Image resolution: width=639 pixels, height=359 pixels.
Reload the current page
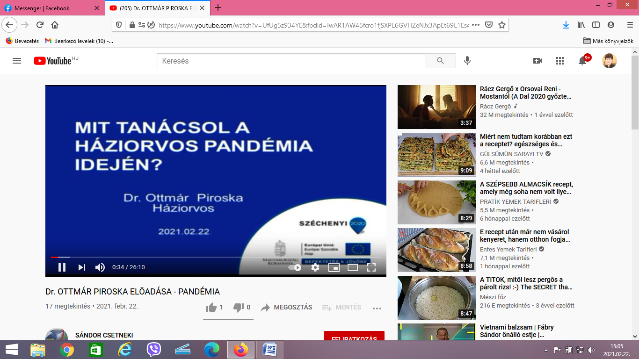pyautogui.click(x=40, y=25)
